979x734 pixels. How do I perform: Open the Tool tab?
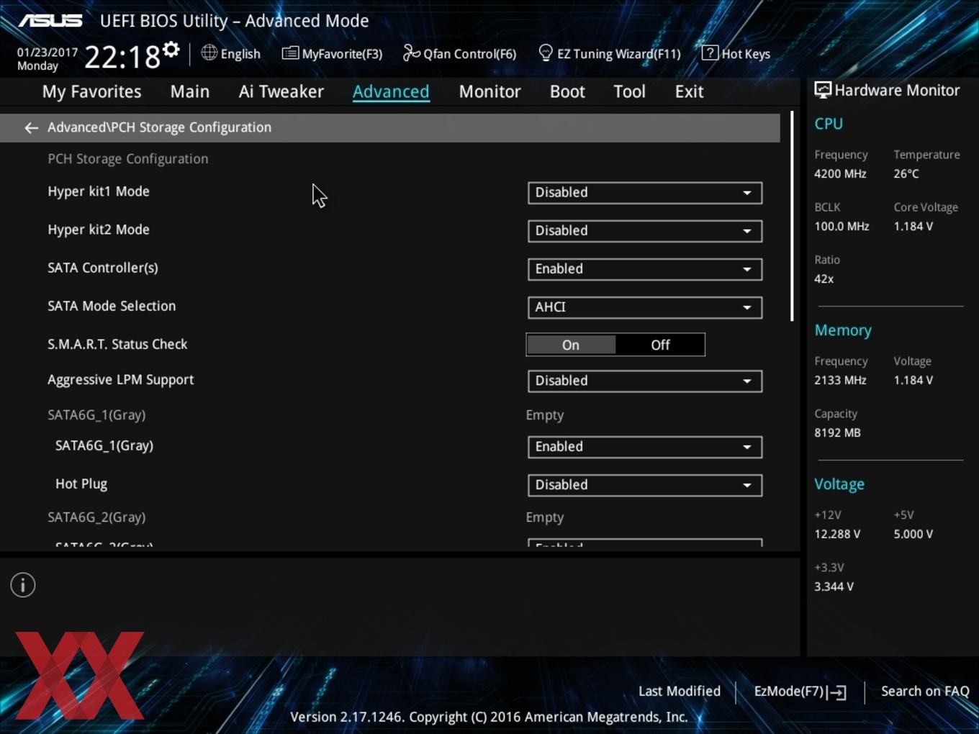point(629,91)
